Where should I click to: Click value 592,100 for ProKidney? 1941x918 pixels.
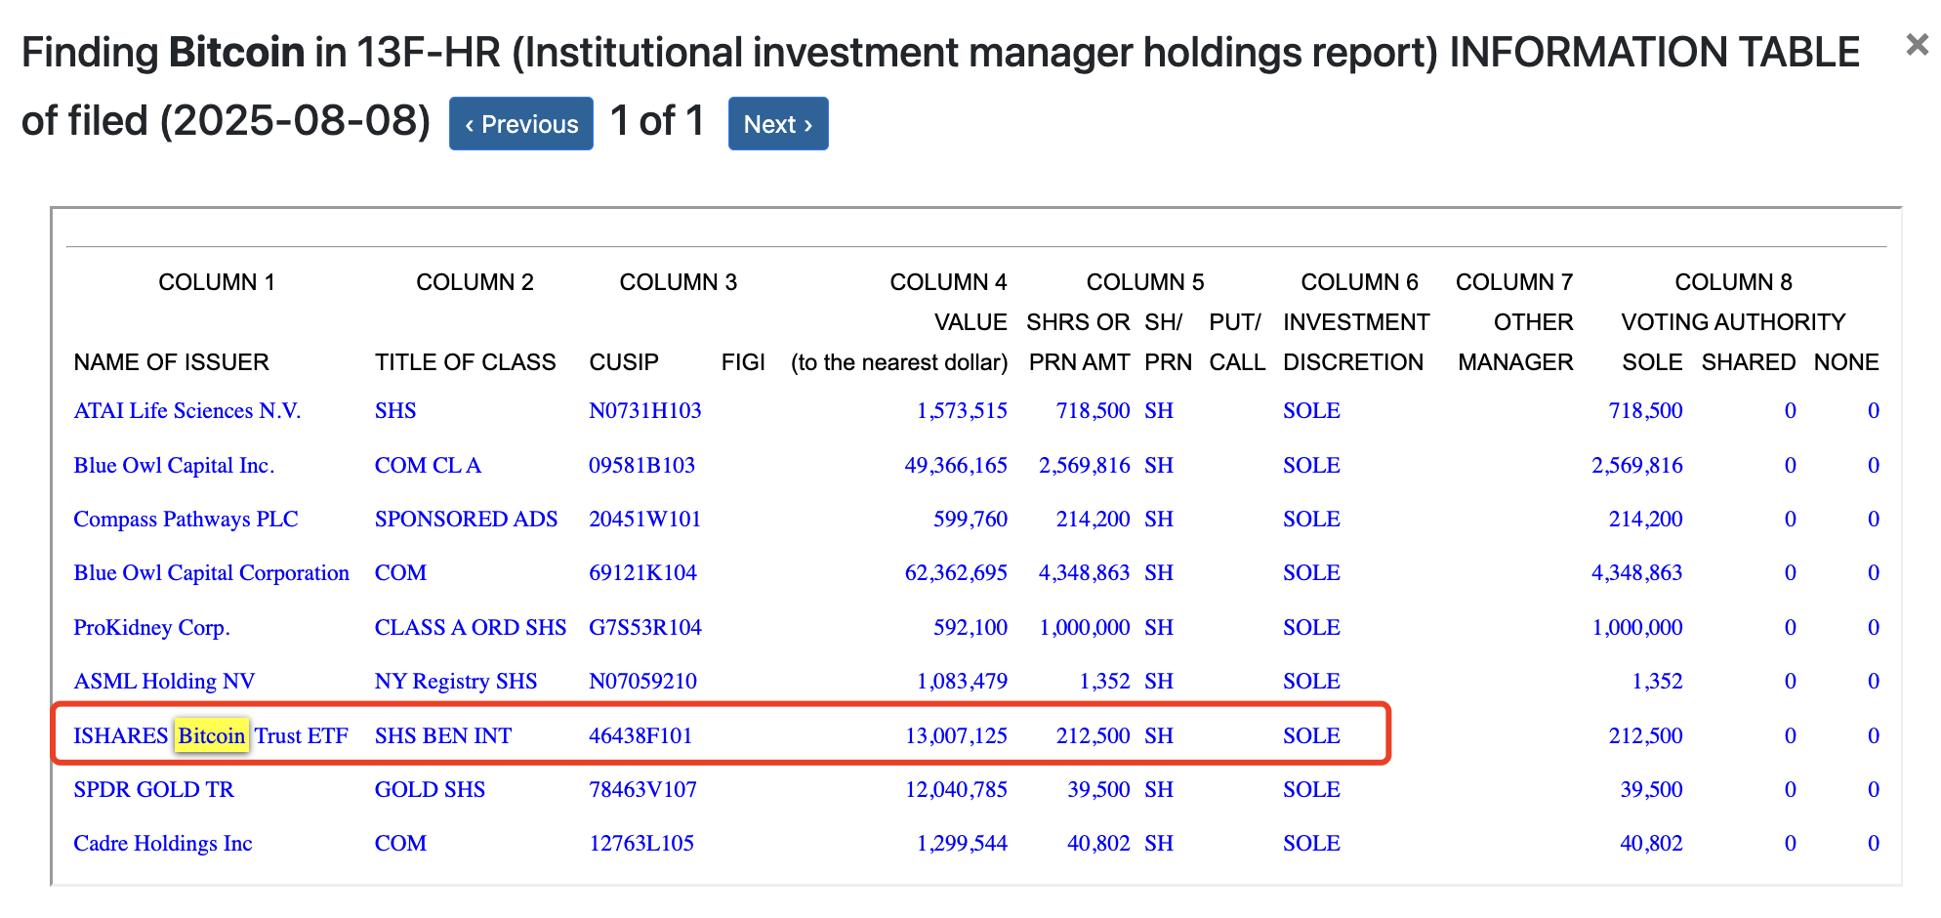point(970,627)
